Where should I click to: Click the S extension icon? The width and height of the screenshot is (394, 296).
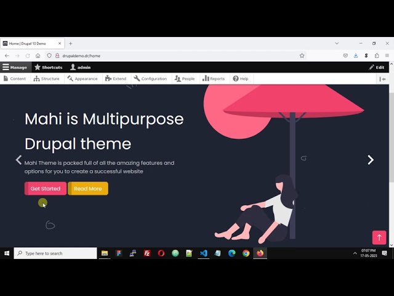tap(366, 55)
